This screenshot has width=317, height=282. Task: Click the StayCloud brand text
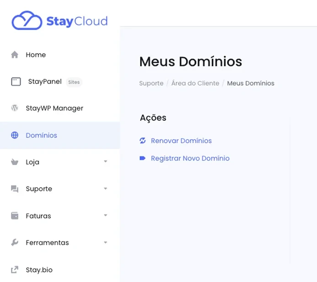pos(77,21)
